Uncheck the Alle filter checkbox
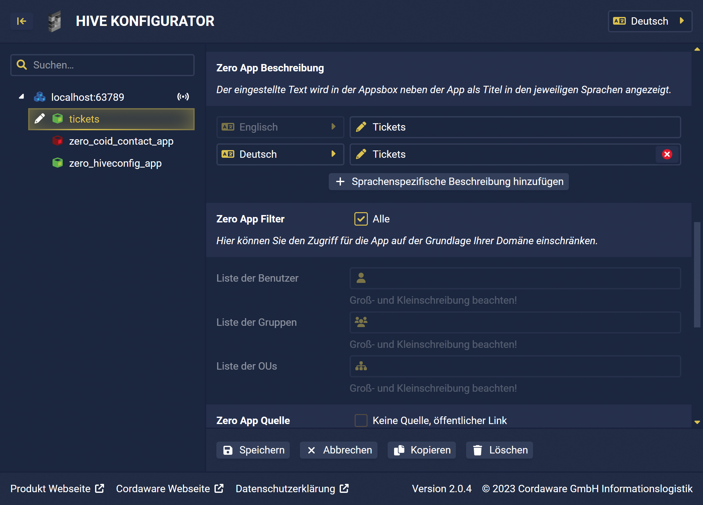This screenshot has height=505, width=703. tap(361, 219)
